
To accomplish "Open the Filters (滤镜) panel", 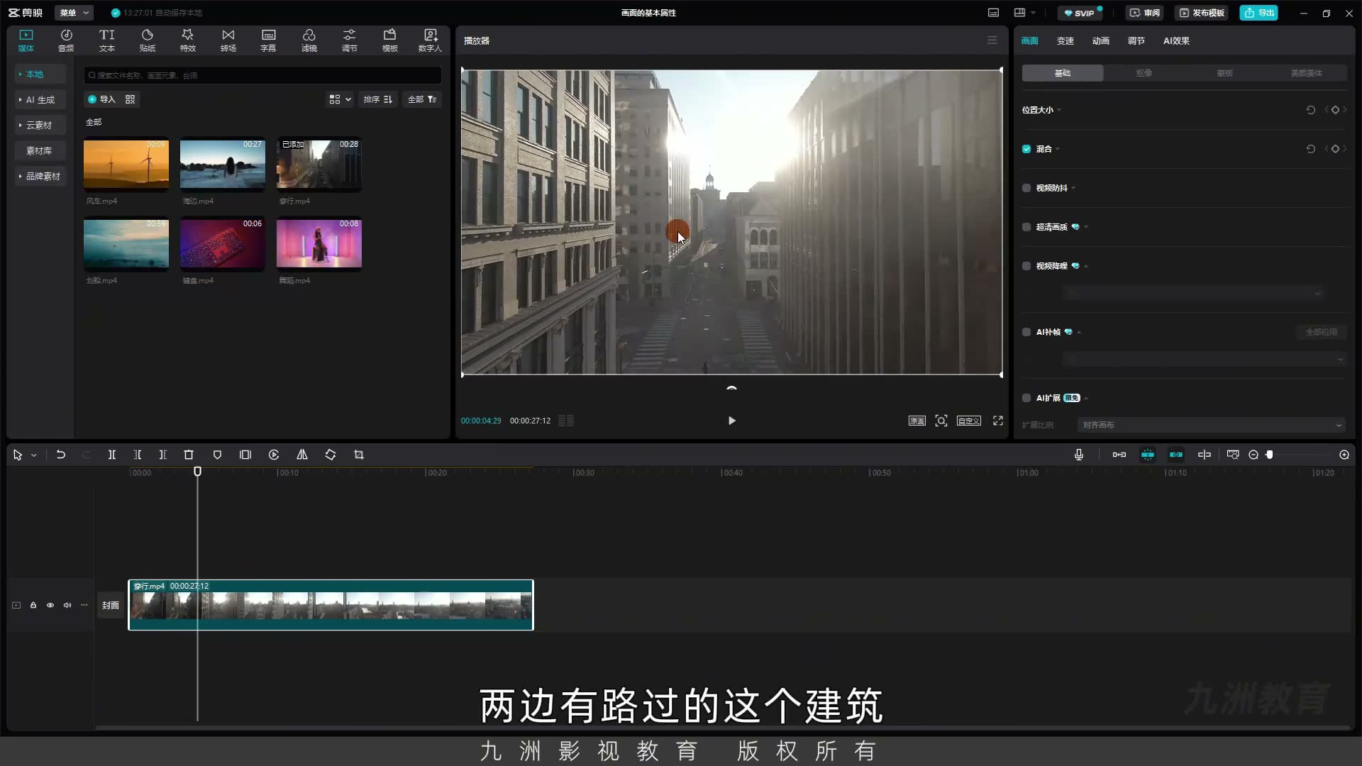I will pyautogui.click(x=309, y=40).
